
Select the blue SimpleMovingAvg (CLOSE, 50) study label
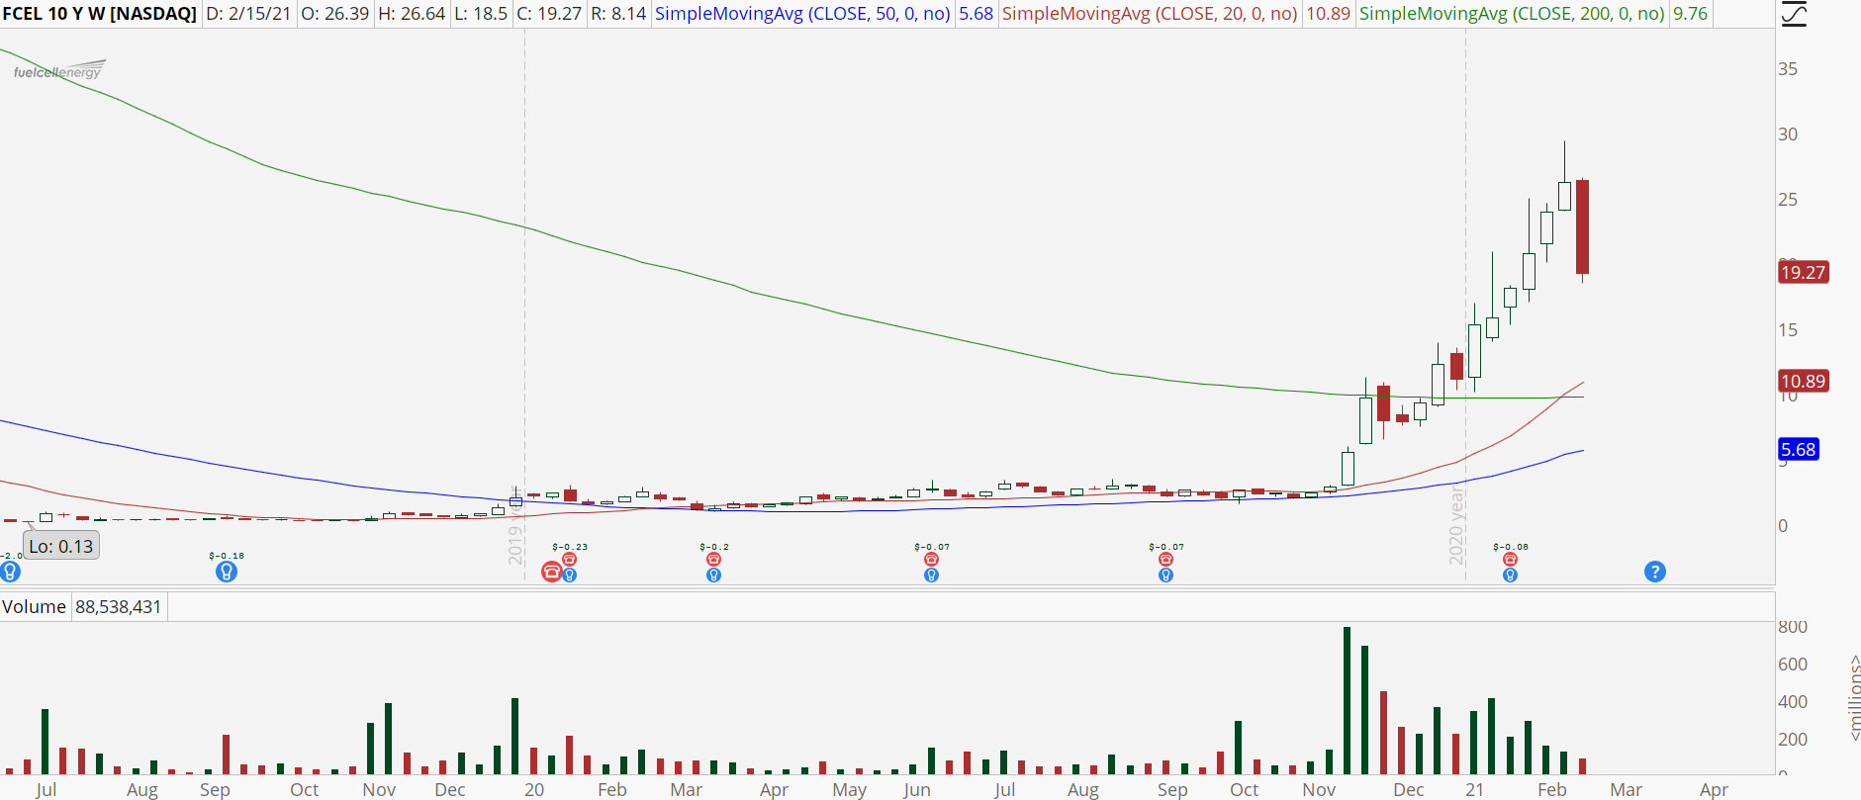802,14
